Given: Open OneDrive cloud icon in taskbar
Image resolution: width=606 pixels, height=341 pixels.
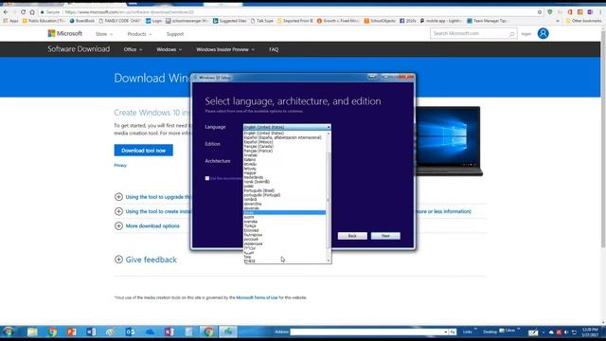Looking at the screenshot, I should (x=150, y=332).
